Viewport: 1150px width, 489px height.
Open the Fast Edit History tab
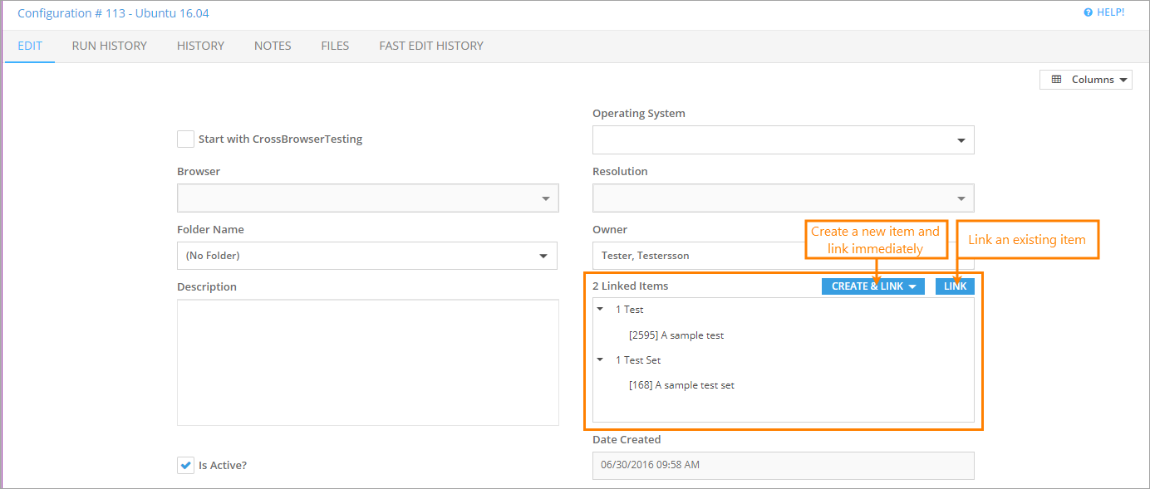pos(430,46)
